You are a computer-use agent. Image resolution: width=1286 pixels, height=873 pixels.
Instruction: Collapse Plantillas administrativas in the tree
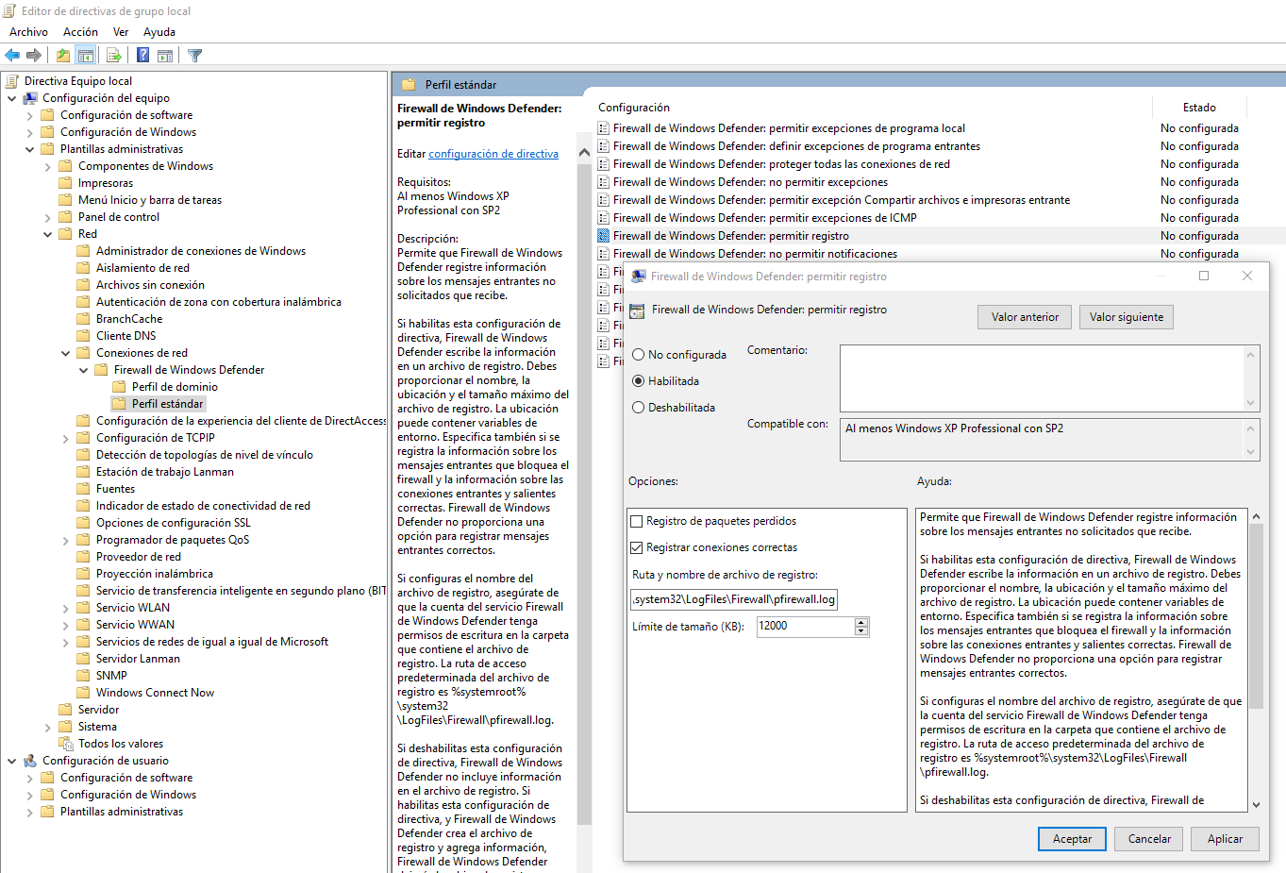tap(31, 148)
